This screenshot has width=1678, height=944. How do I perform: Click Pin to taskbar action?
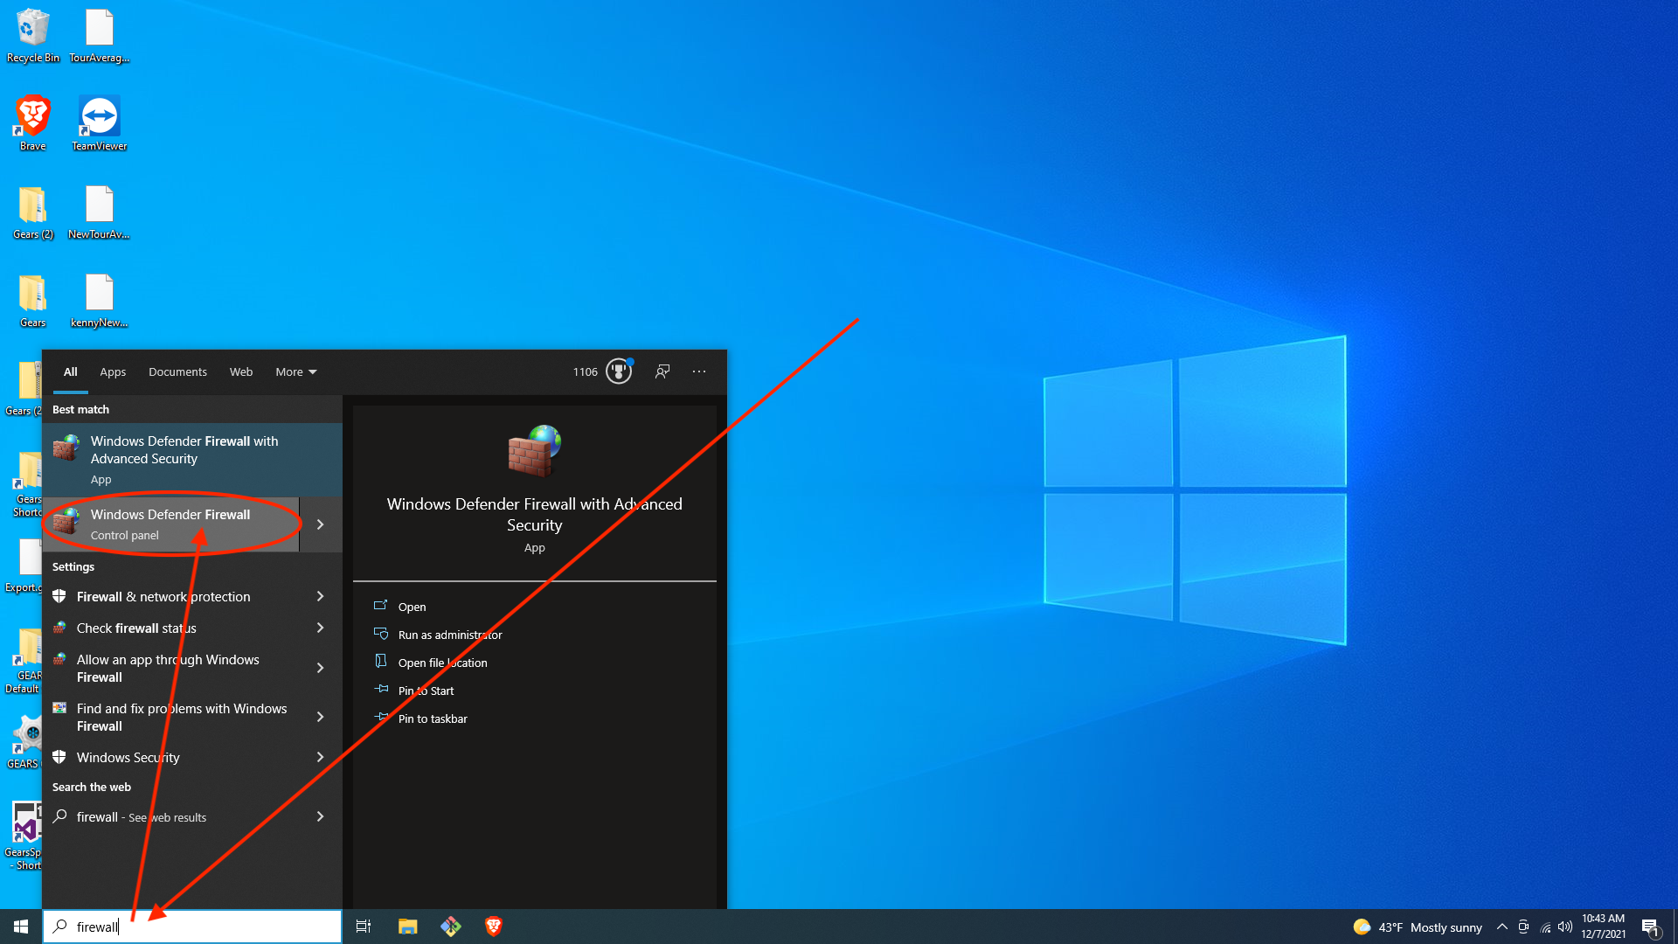click(x=433, y=718)
